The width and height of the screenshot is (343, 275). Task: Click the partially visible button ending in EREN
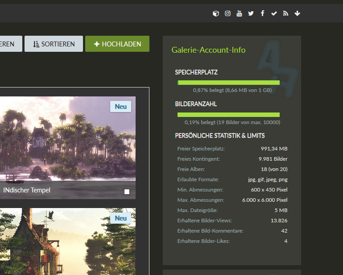(x=11, y=44)
